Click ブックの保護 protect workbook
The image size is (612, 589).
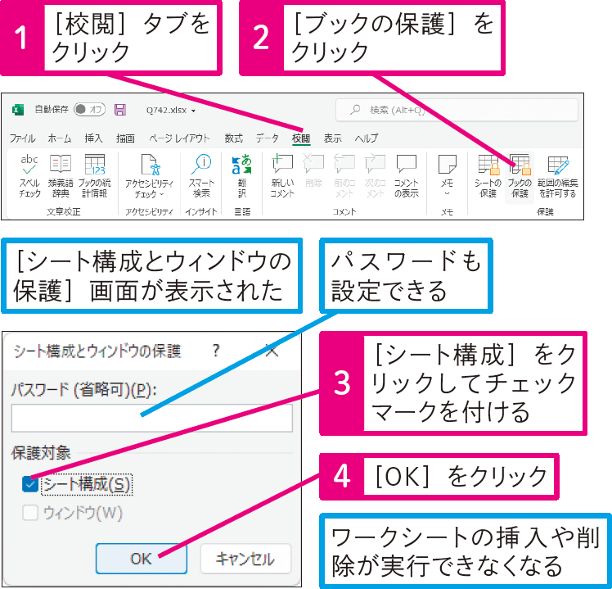click(520, 177)
